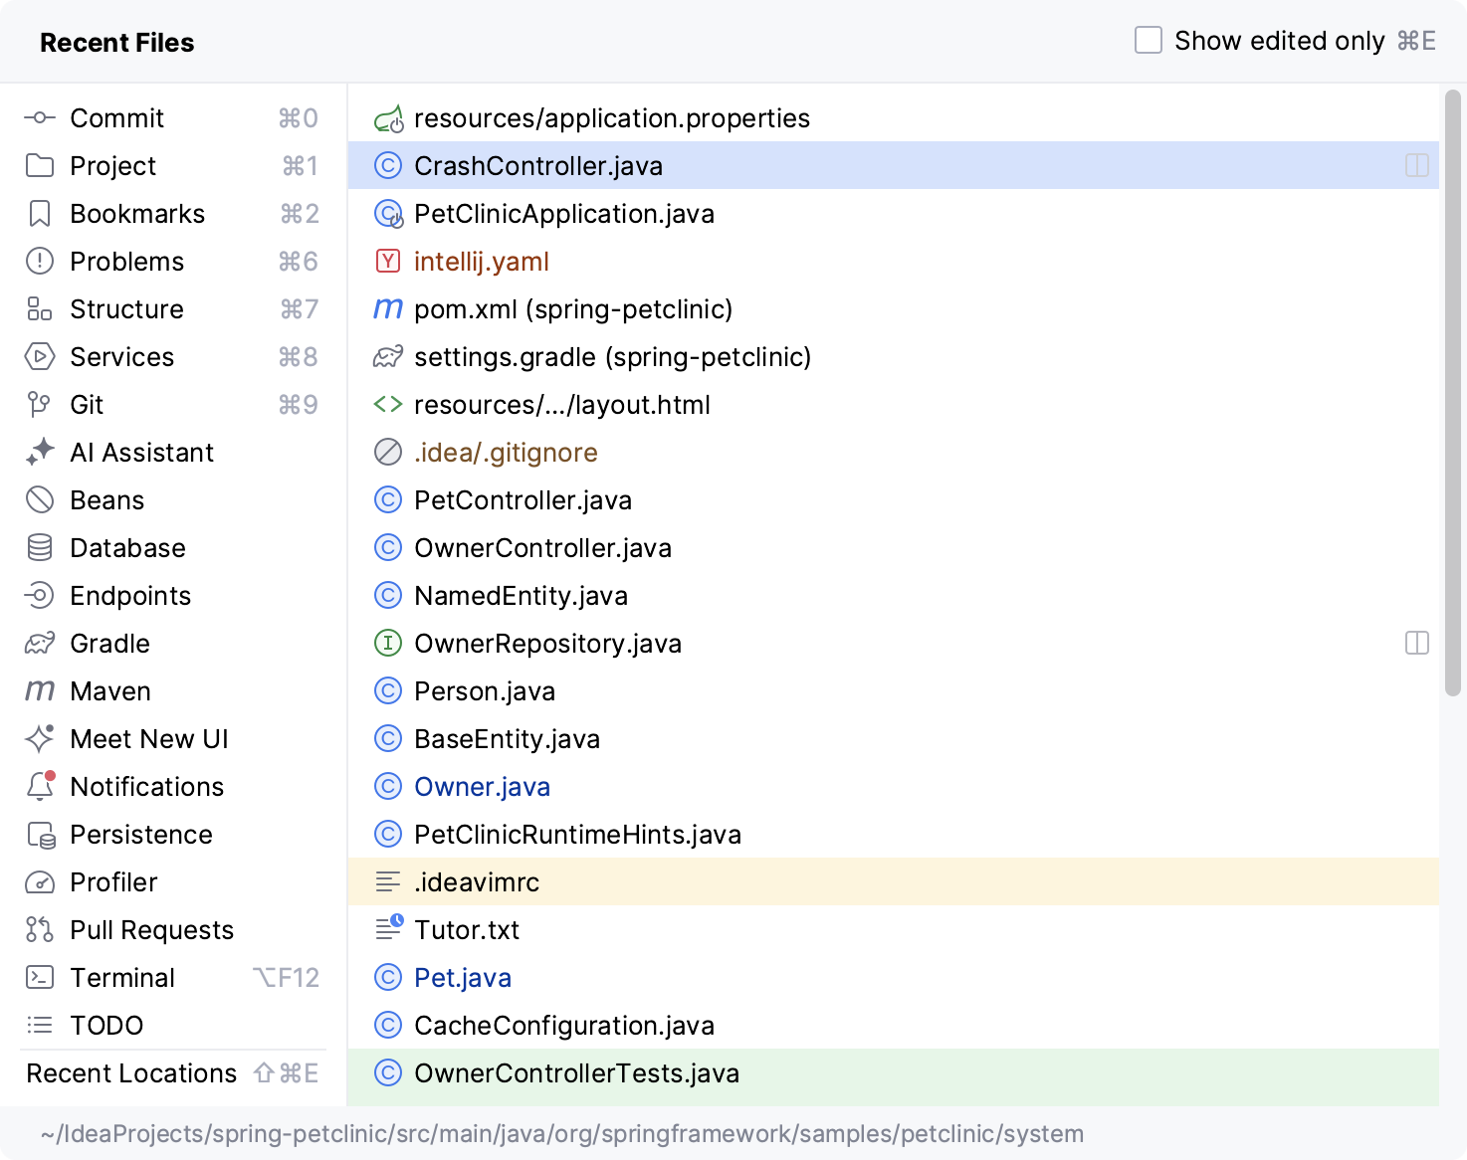1467x1160 pixels.
Task: Click the Project folder icon
Action: (x=39, y=166)
